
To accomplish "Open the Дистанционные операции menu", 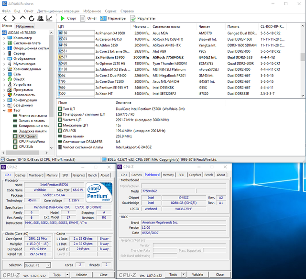I will (x=58, y=11).
